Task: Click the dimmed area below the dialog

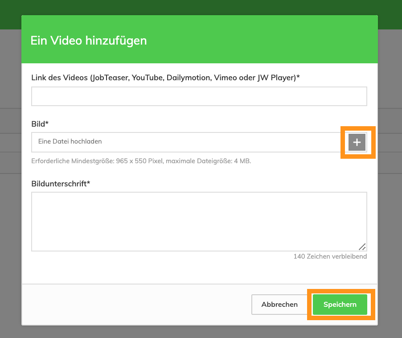Action: pyautogui.click(x=201, y=332)
